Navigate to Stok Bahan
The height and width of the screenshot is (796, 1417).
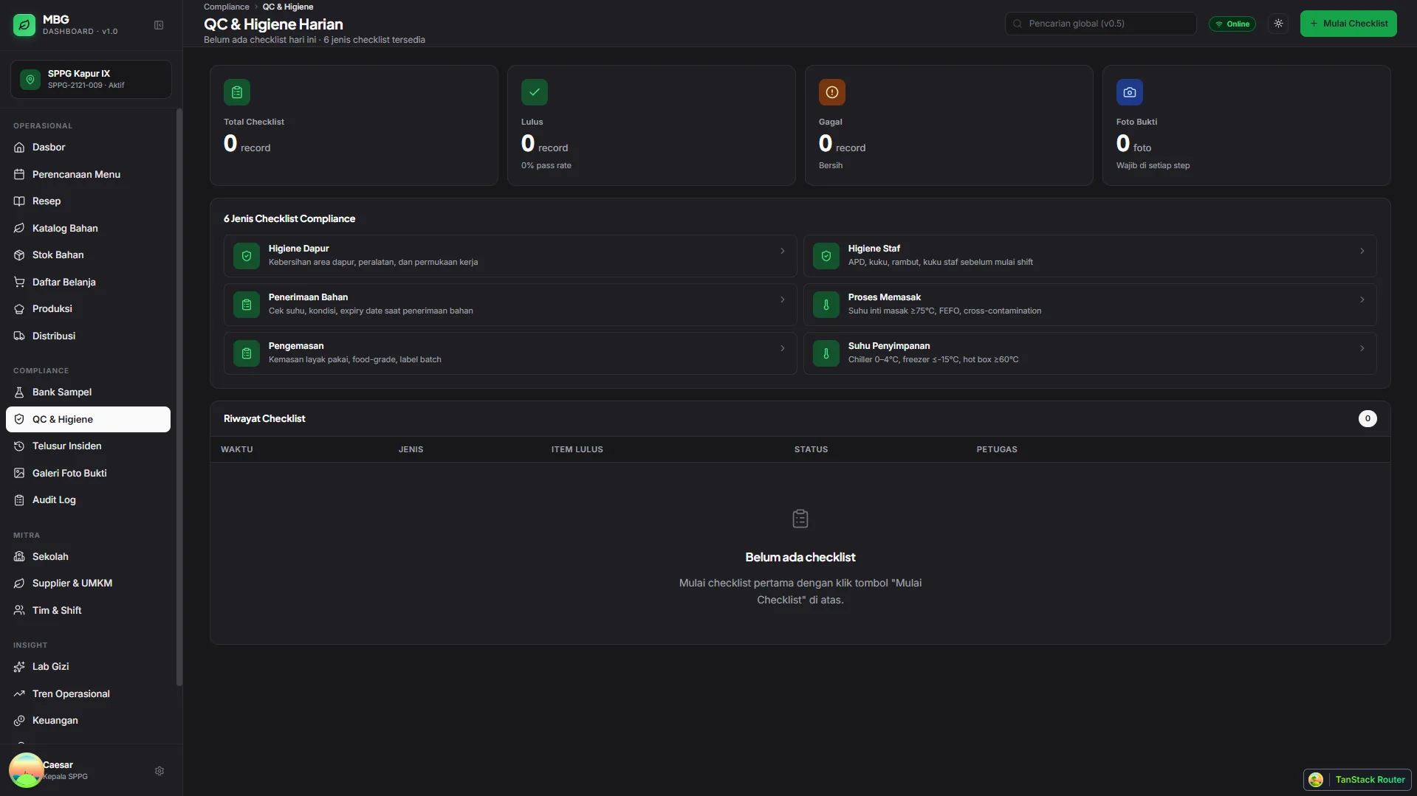tap(88, 255)
